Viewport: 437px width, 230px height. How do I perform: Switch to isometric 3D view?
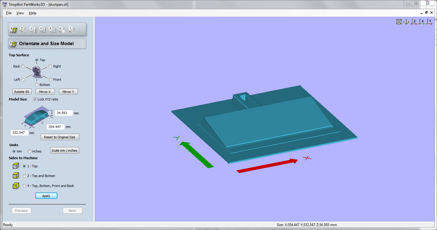point(406,21)
